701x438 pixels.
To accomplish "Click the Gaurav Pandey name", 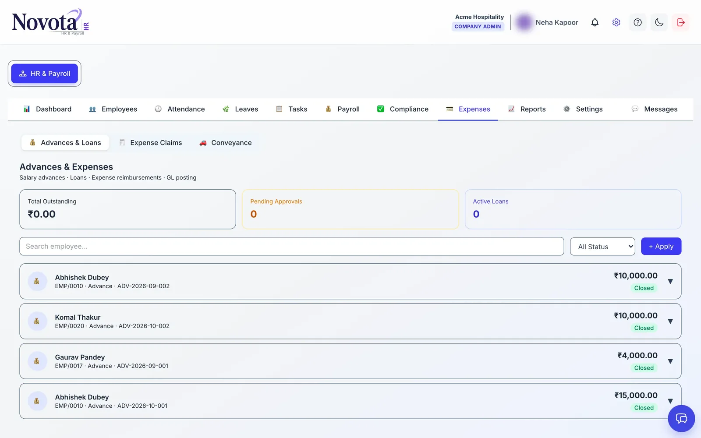I will click(x=80, y=357).
